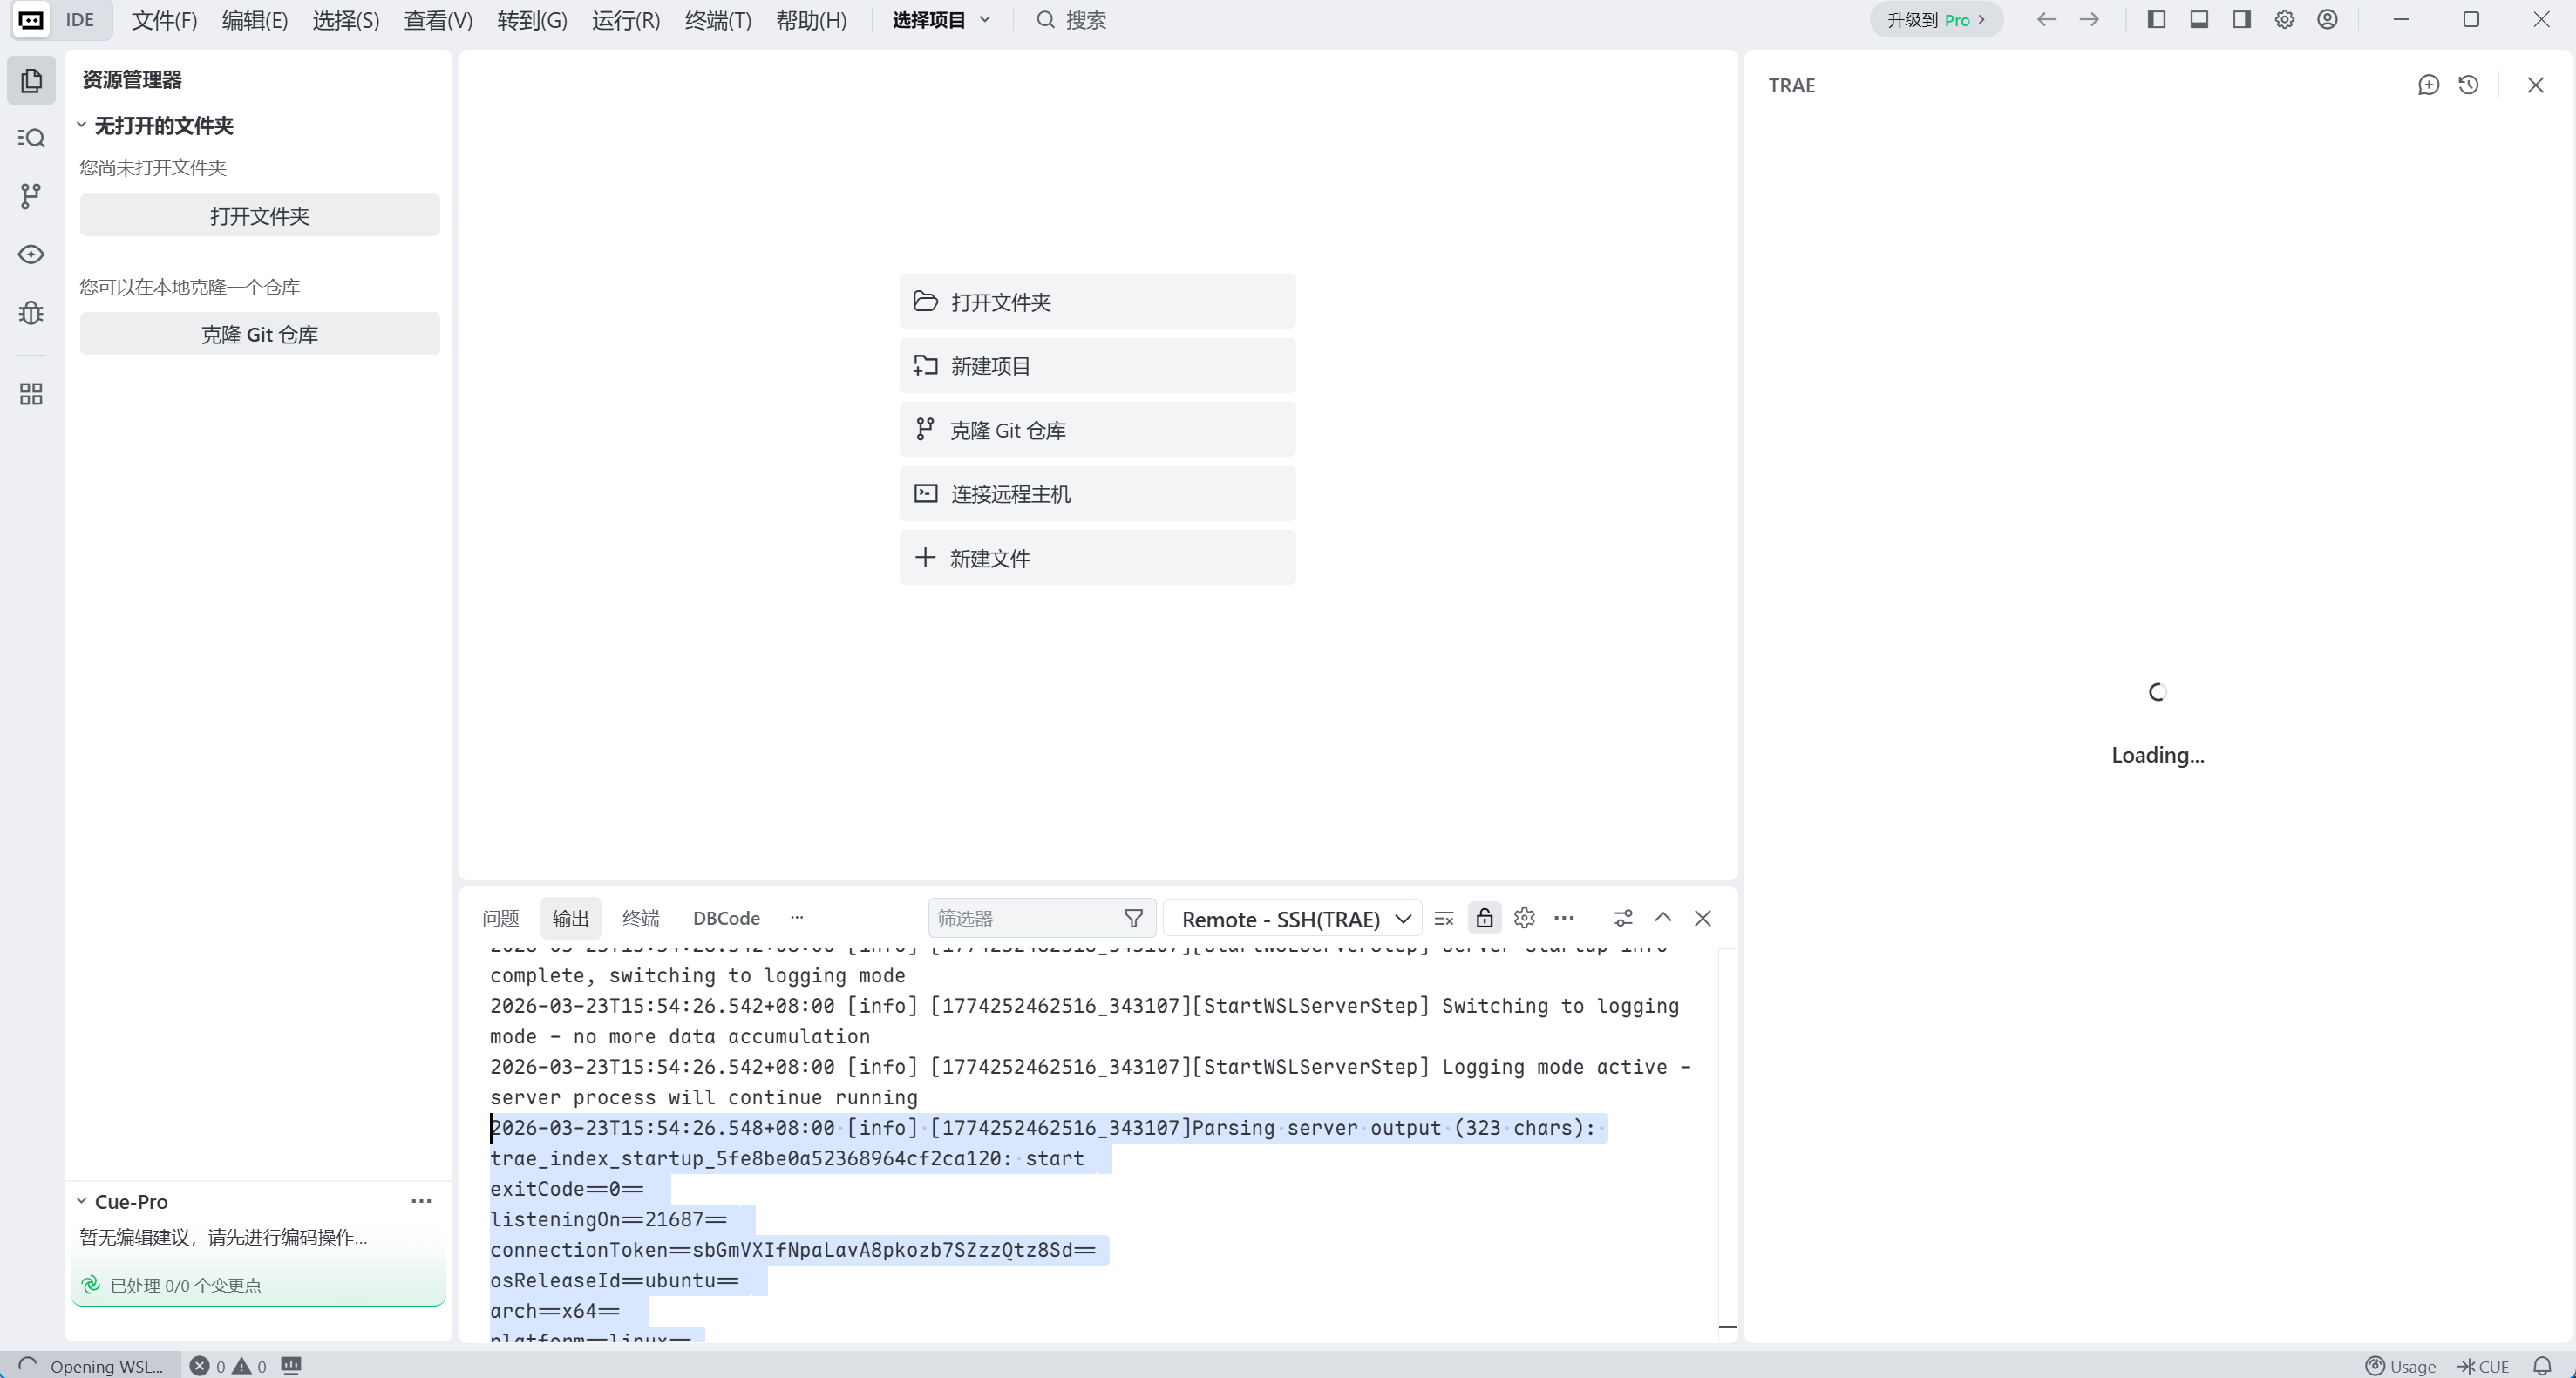This screenshot has height=1378, width=2576.
Task: Open the Remote - SSH(TRAE) output channel dropdown
Action: click(1294, 918)
